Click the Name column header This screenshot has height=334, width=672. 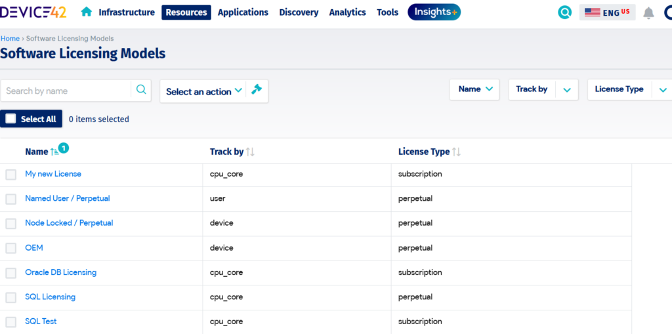tap(37, 152)
